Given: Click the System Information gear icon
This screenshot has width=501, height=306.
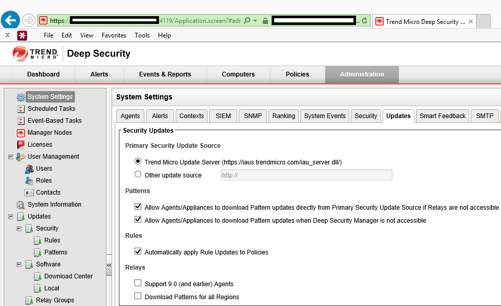Looking at the screenshot, I should click(x=20, y=205).
